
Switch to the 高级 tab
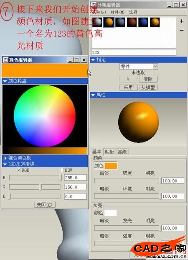(122, 152)
